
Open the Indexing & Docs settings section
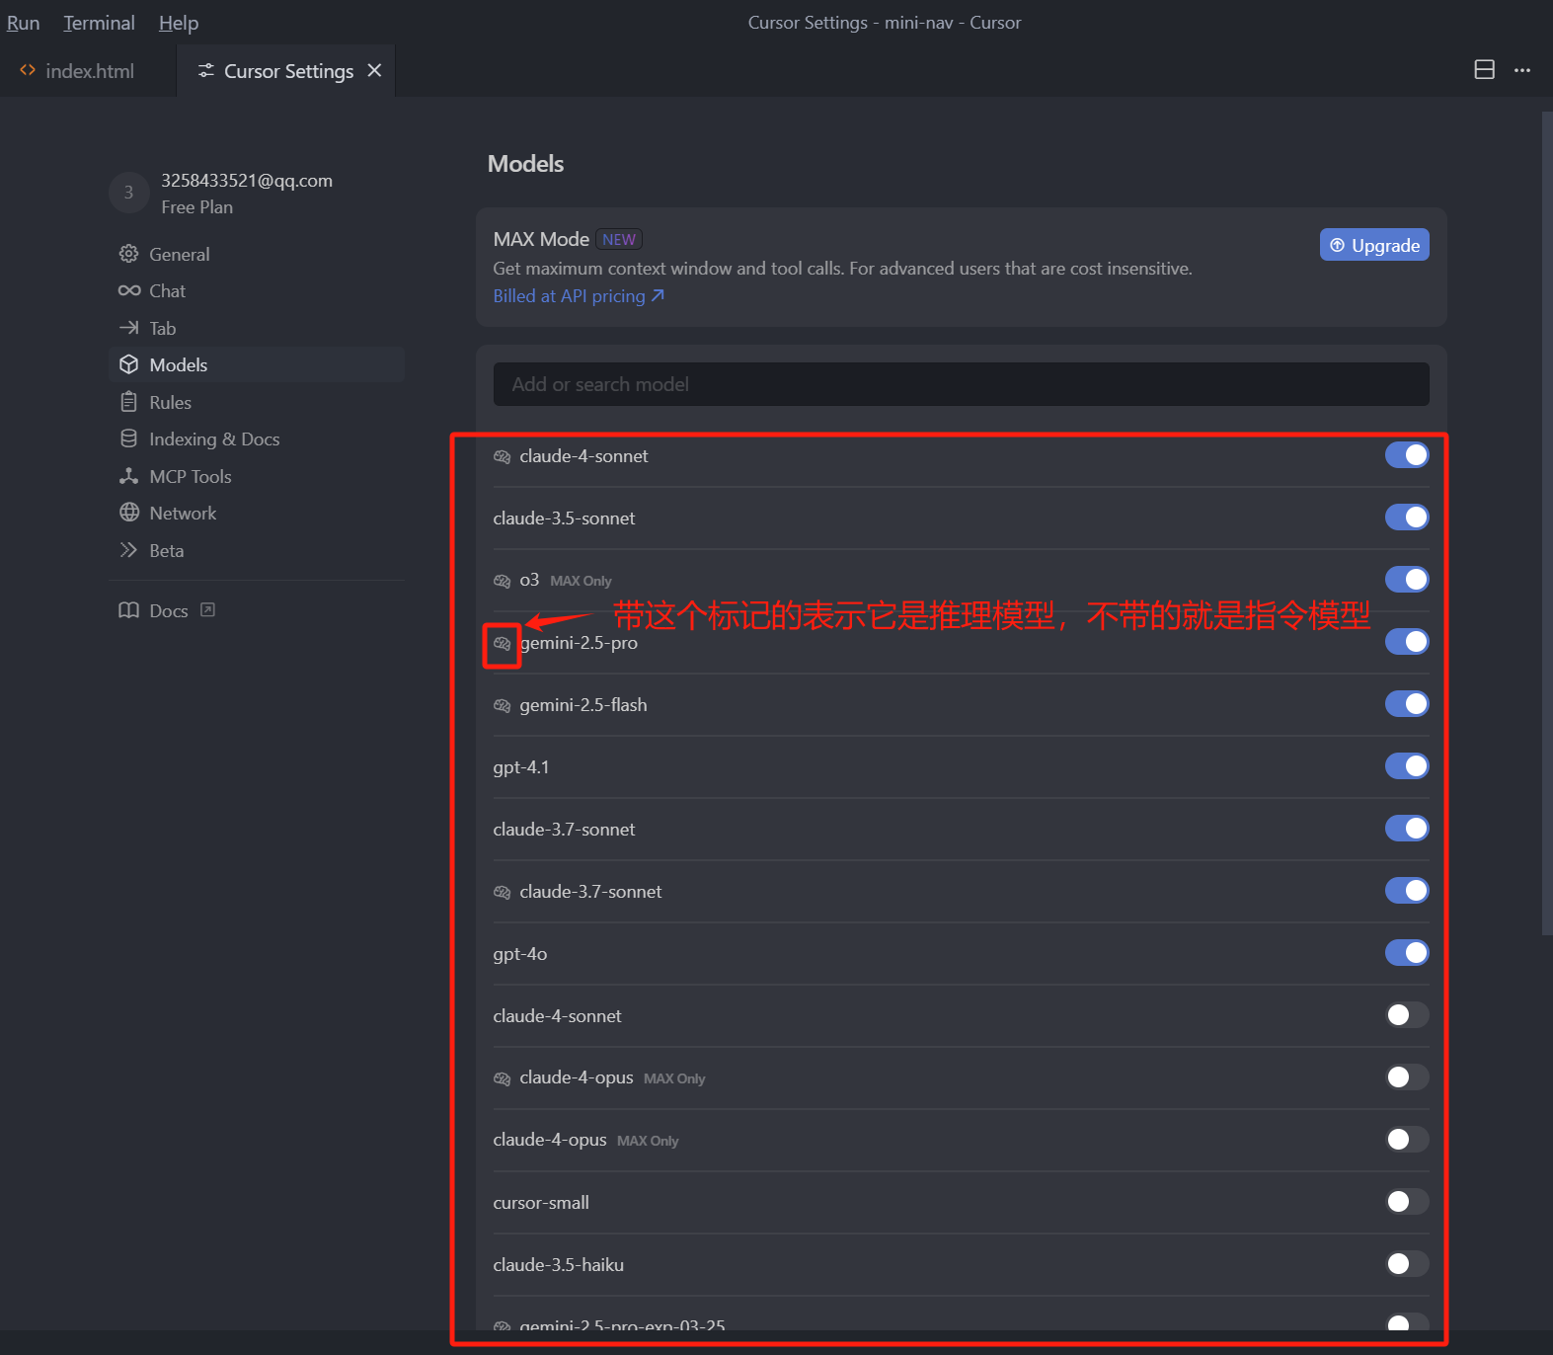257,438
